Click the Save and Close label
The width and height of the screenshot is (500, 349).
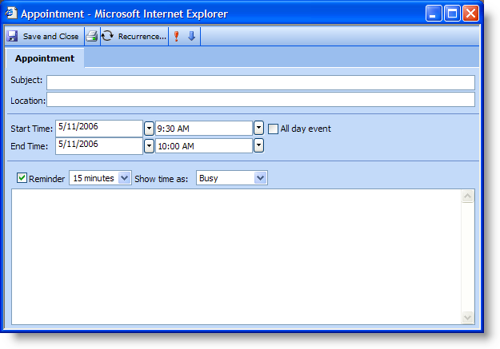pyautogui.click(x=50, y=37)
